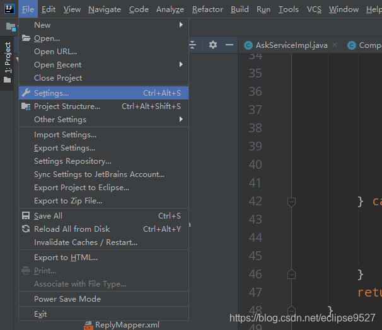Screen dimensions: 382x330
Task: Select Exit from File menu
Action: point(103,314)
